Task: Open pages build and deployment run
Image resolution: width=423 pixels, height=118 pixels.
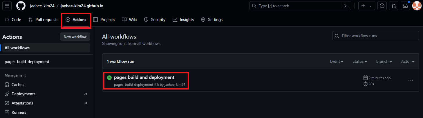Action: tap(144, 77)
